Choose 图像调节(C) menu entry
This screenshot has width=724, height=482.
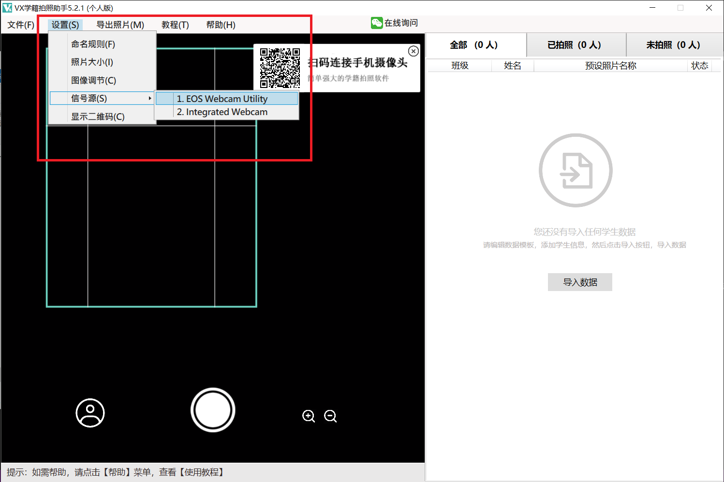102,80
